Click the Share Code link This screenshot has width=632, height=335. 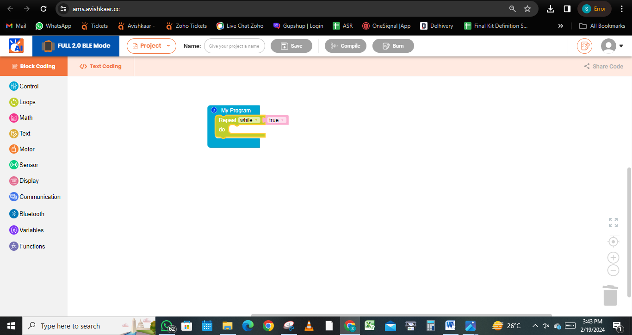point(604,66)
